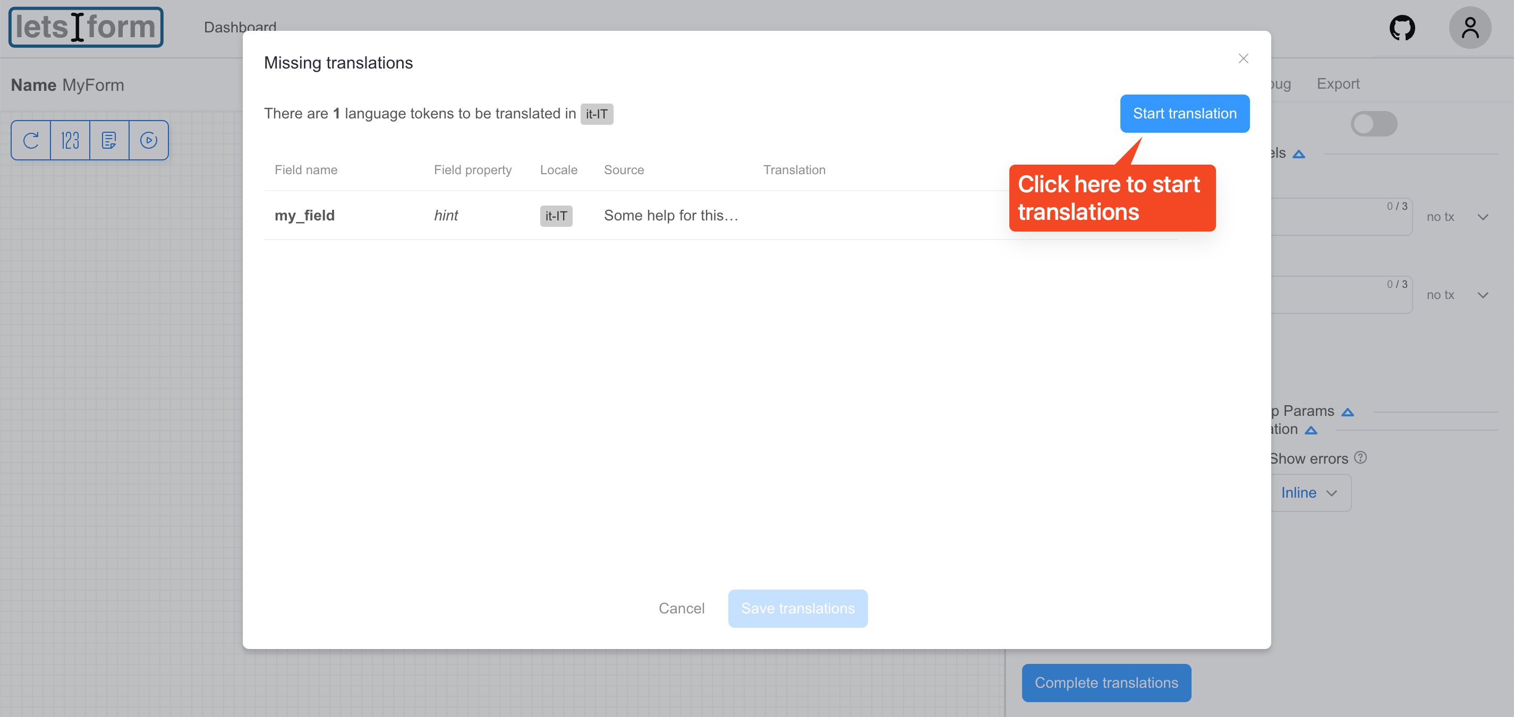Click the refresh/reset icon in toolbar
Screen dimensions: 1514x717
pyautogui.click(x=31, y=139)
